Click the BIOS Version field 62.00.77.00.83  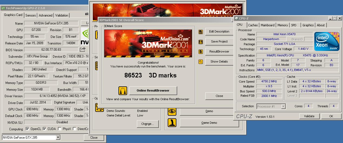pos(51,50)
